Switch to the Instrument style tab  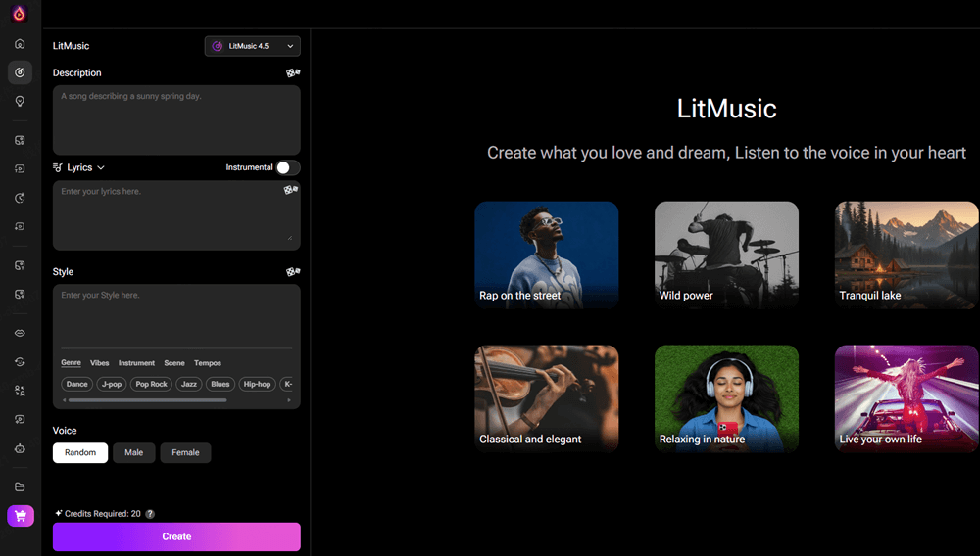[136, 363]
